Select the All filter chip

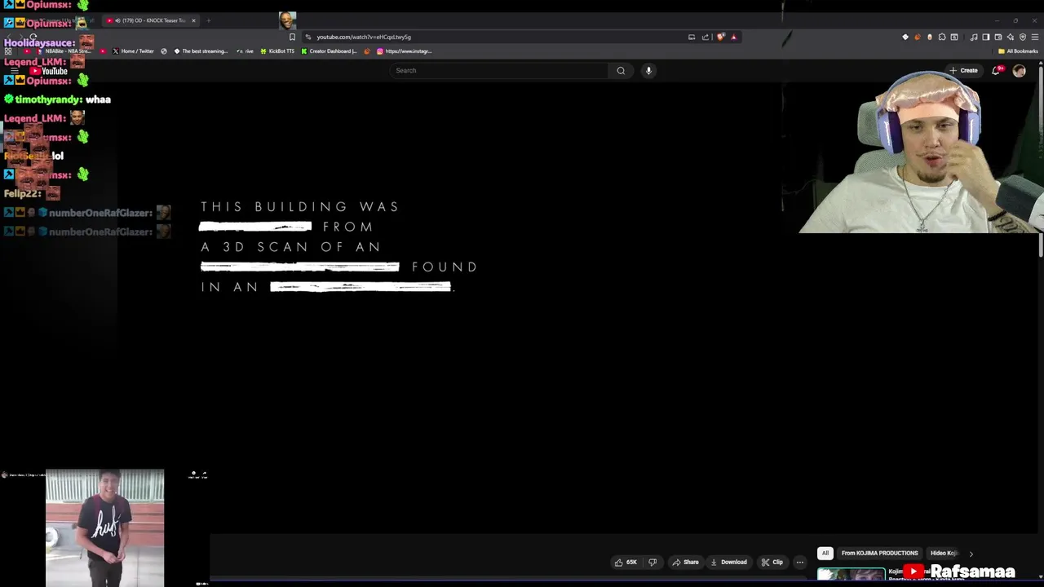(x=825, y=553)
